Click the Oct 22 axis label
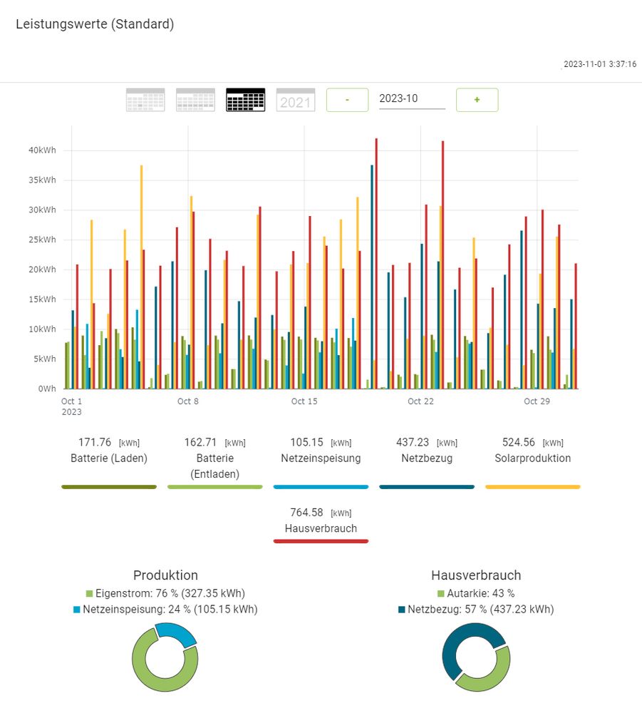The width and height of the screenshot is (642, 713). coord(420,401)
